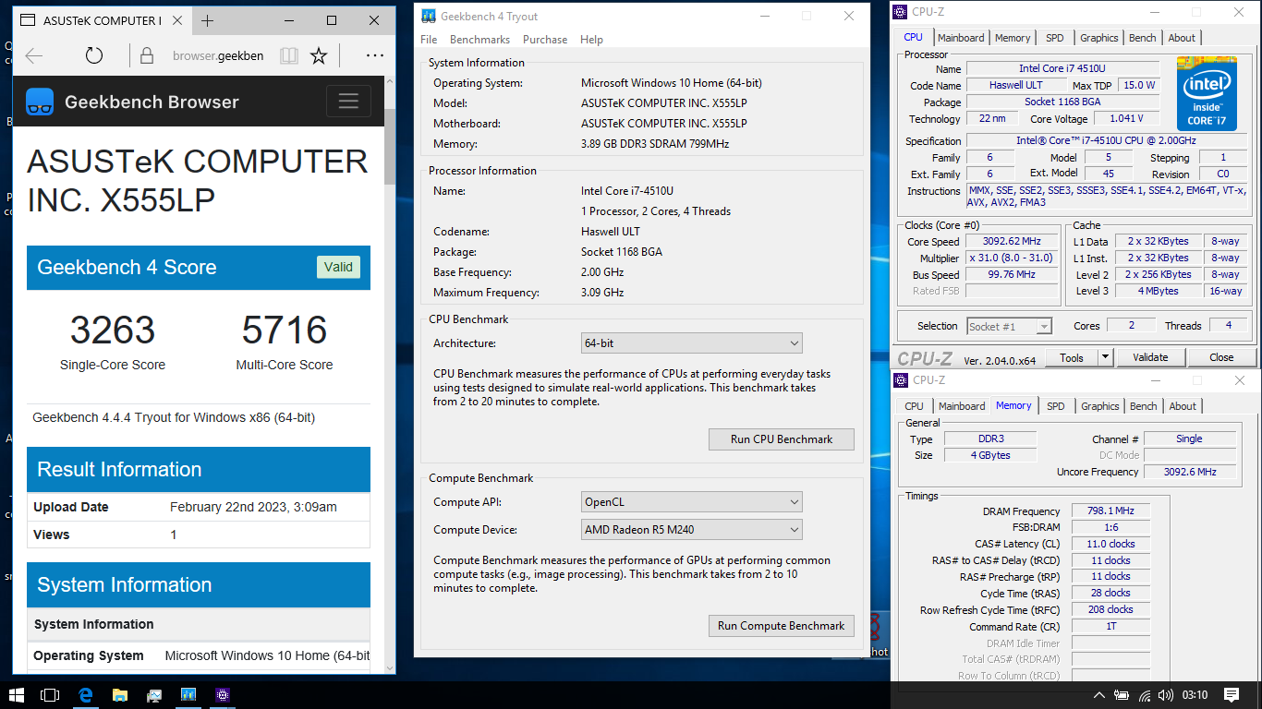Click the lower CPU-Z window title icon
This screenshot has width=1262, height=709.
[901, 380]
